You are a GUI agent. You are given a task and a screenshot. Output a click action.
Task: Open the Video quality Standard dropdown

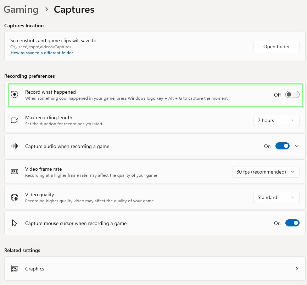pyautogui.click(x=276, y=197)
